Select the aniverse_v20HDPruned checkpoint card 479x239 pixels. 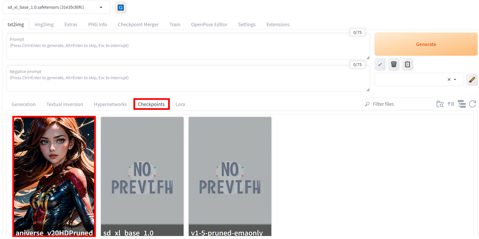54,176
